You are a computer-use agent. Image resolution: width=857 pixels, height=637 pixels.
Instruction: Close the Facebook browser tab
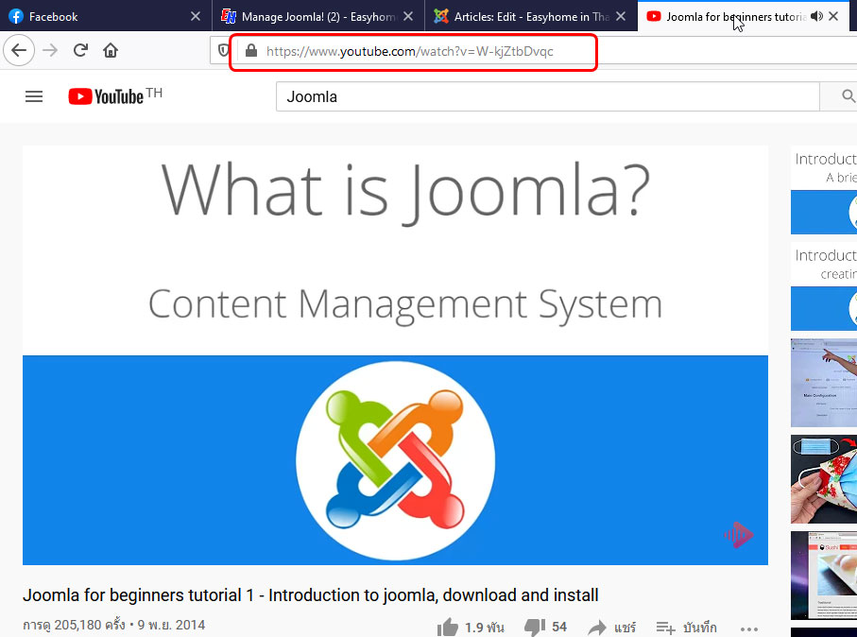coord(196,16)
